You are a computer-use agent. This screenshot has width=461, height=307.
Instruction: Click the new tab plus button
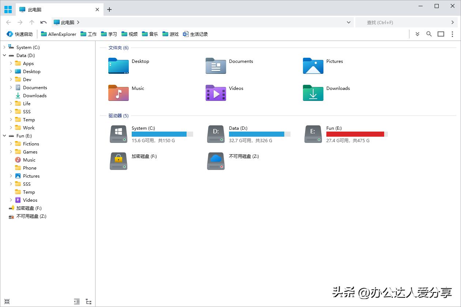(x=109, y=10)
